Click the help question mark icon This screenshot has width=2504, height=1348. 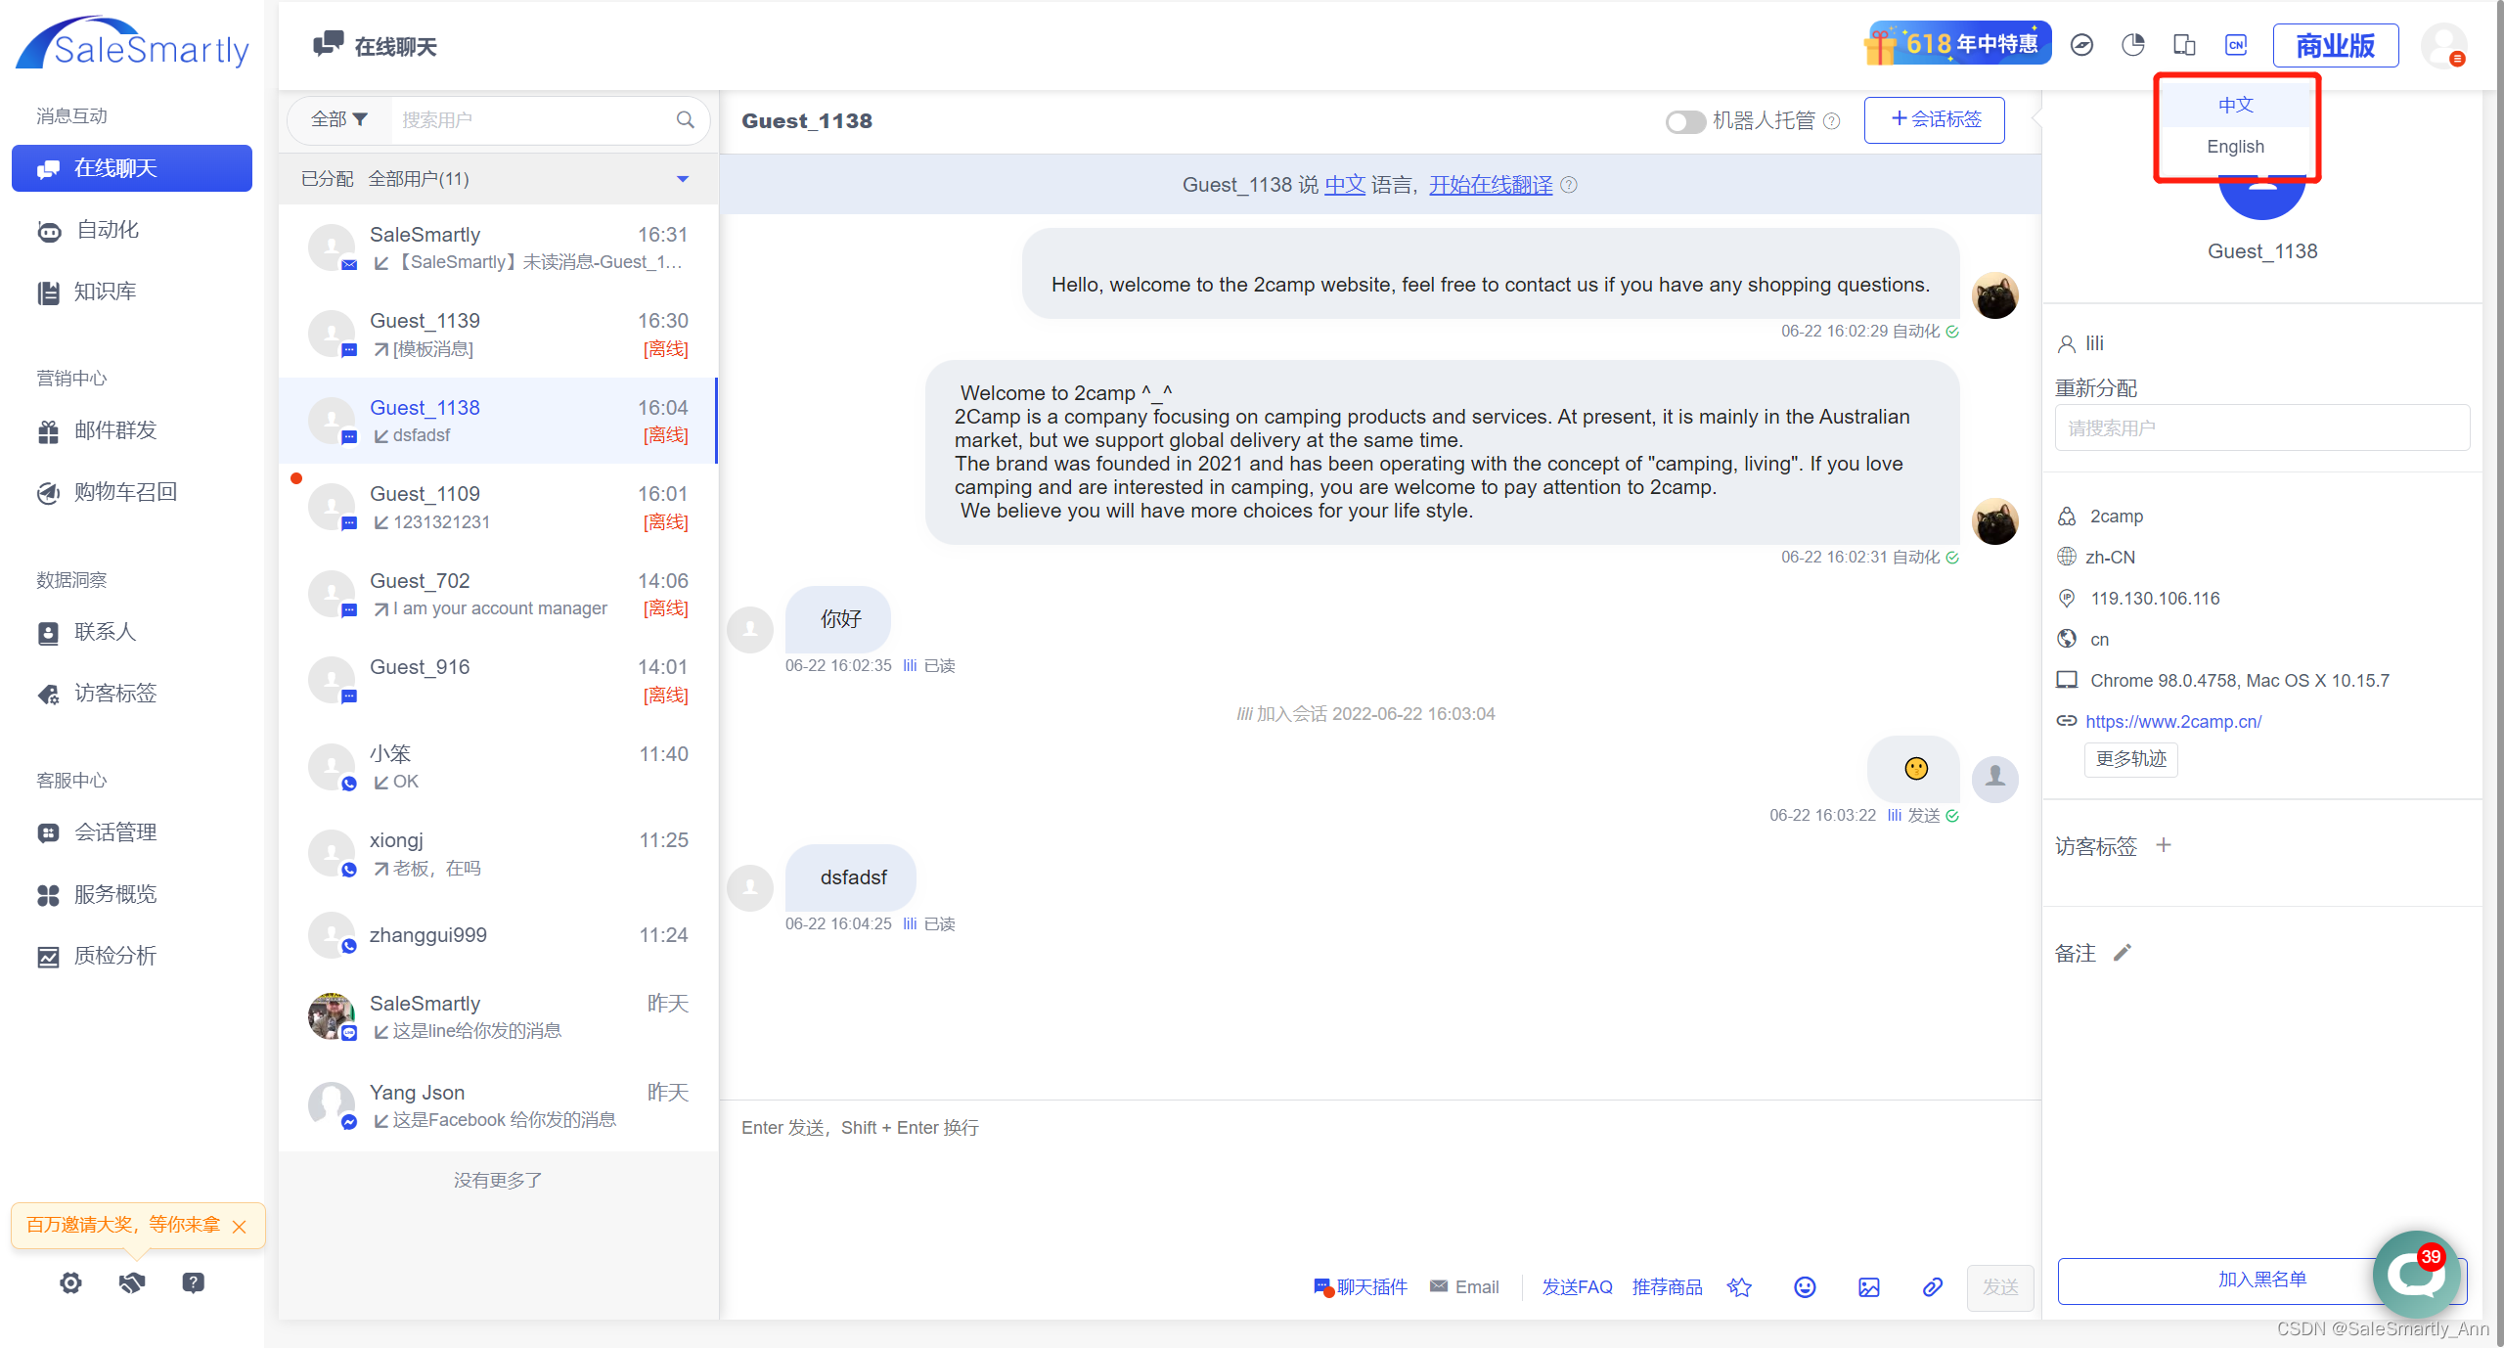pyautogui.click(x=193, y=1282)
